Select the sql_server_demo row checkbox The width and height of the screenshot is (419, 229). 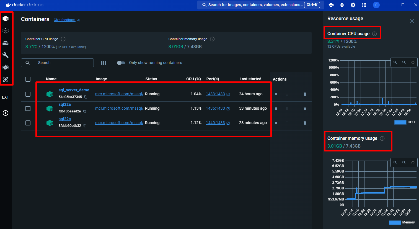(x=28, y=94)
